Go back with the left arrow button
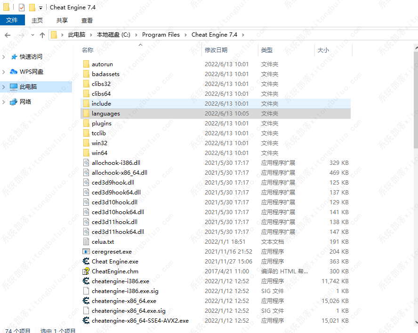 point(8,35)
